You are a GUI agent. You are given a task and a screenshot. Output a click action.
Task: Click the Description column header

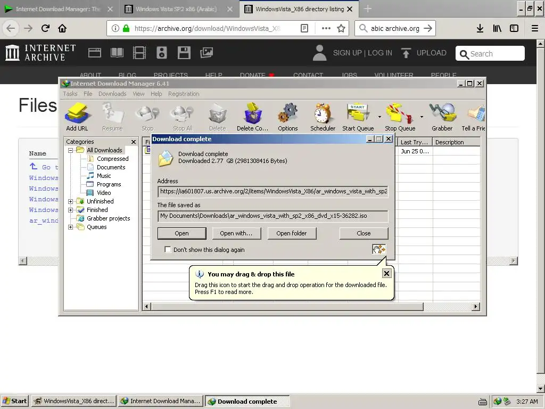(x=456, y=142)
